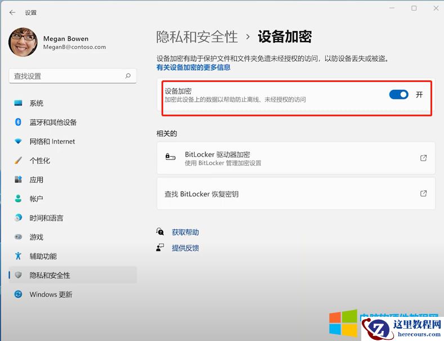
Task: Open 辅助功能 settings
Action: [73, 256]
